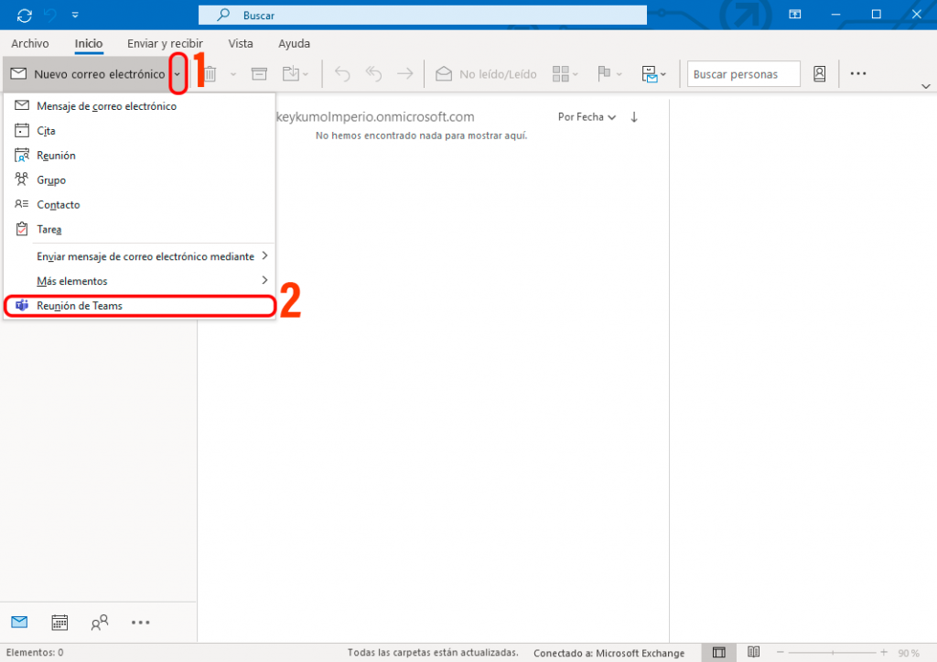Screen dimensions: 937x662
Task: Open the address book icon
Action: click(820, 73)
